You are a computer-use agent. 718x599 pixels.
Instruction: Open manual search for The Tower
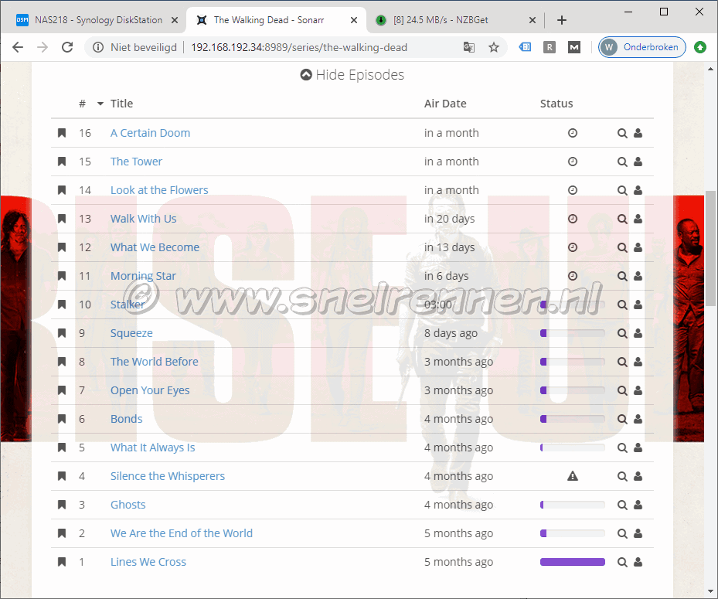coord(638,162)
